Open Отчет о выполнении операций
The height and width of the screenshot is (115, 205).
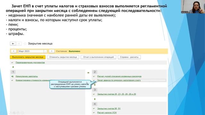tap(98, 57)
